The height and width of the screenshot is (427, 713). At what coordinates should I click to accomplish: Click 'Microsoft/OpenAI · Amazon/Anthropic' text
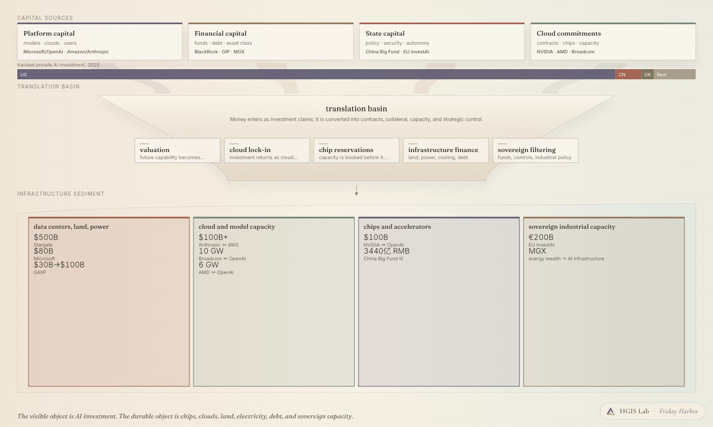(x=66, y=52)
